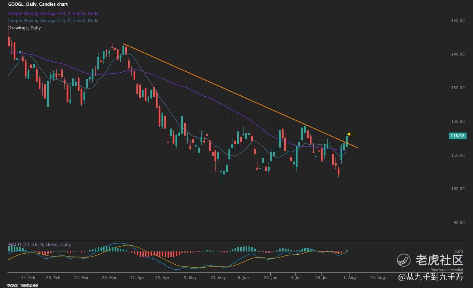Click the 110.00 price axis label
473x288 pixels.
coord(458,155)
